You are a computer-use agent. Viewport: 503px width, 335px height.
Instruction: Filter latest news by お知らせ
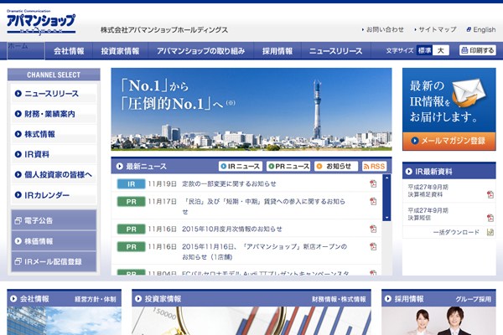click(x=336, y=167)
